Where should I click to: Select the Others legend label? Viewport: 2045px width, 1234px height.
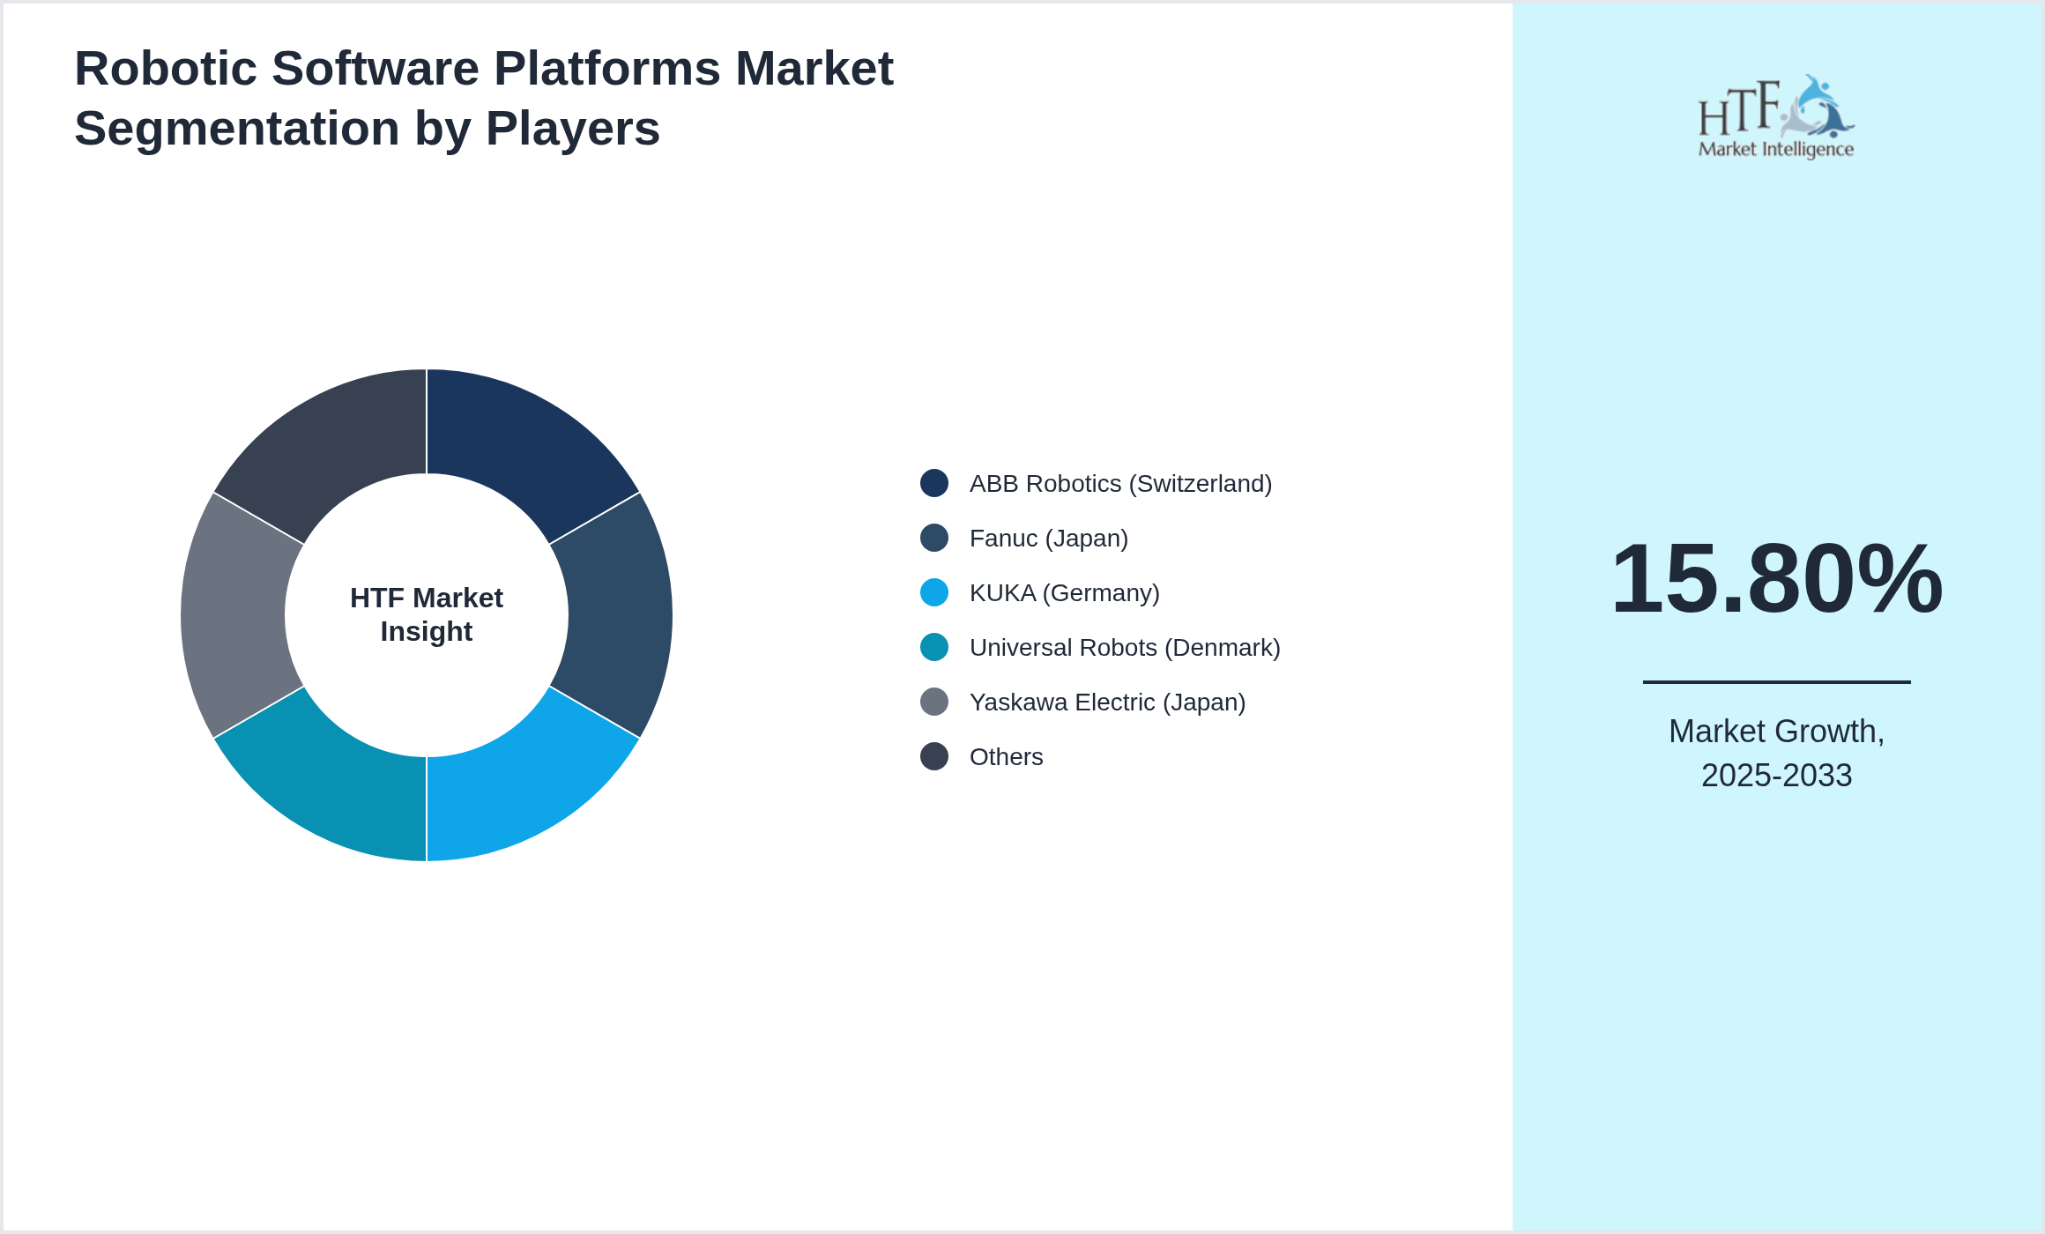tap(1006, 756)
